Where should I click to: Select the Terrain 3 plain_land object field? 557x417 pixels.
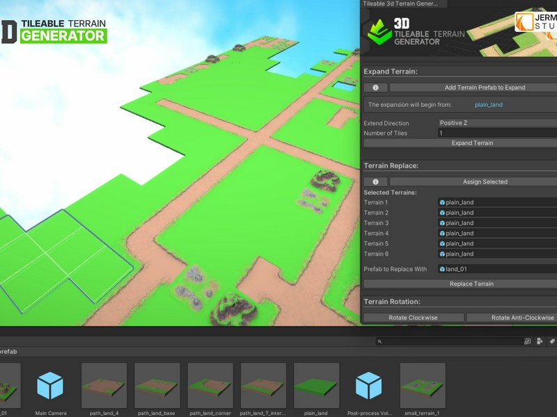(x=497, y=223)
